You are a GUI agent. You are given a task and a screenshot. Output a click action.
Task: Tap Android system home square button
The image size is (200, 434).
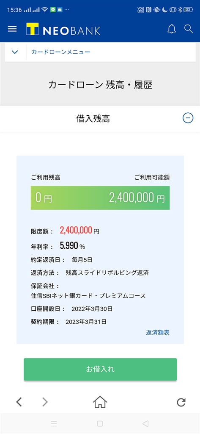[100, 423]
